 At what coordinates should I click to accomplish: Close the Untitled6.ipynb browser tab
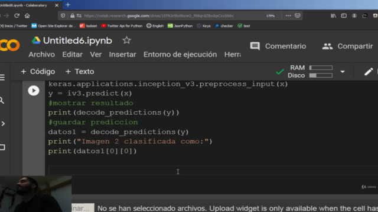[57, 5]
